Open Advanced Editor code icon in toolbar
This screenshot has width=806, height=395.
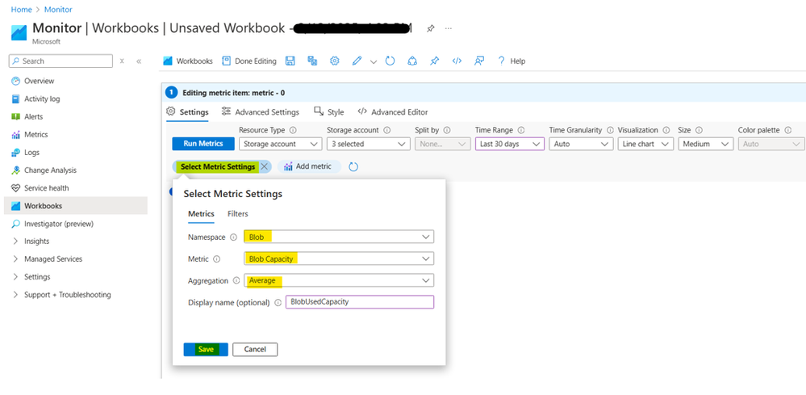point(457,61)
